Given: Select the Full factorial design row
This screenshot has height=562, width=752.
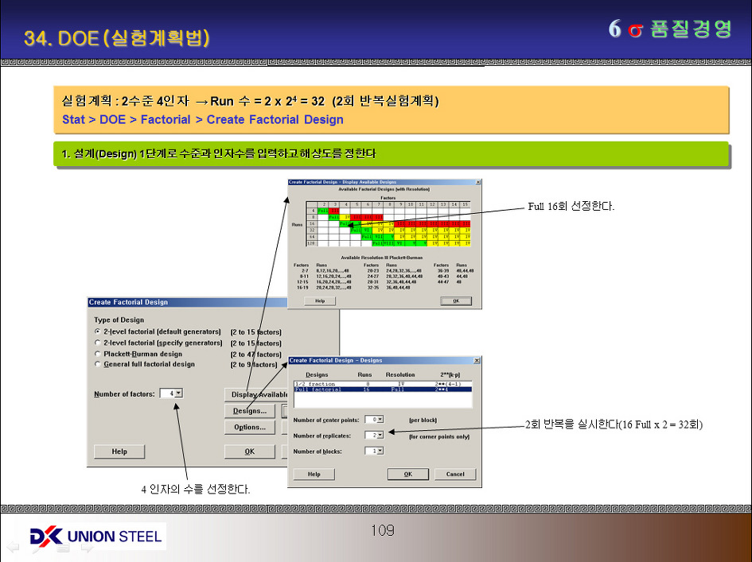Looking at the screenshot, I should [384, 390].
